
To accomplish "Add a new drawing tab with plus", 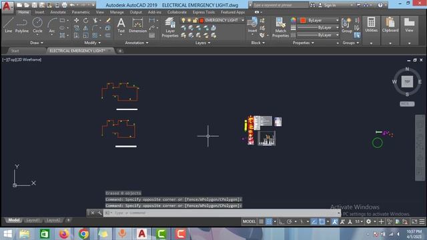I will 120,51.
